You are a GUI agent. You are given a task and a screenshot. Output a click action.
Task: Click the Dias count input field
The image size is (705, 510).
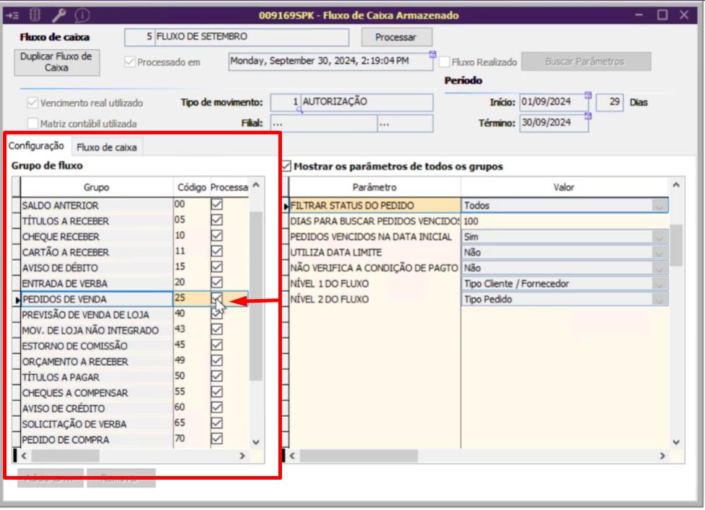[610, 102]
